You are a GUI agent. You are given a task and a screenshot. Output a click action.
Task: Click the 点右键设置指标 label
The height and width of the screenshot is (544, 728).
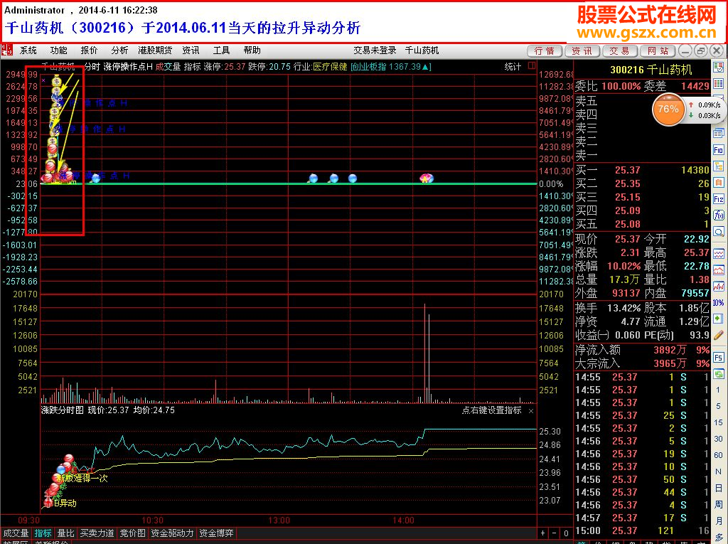[x=492, y=410]
